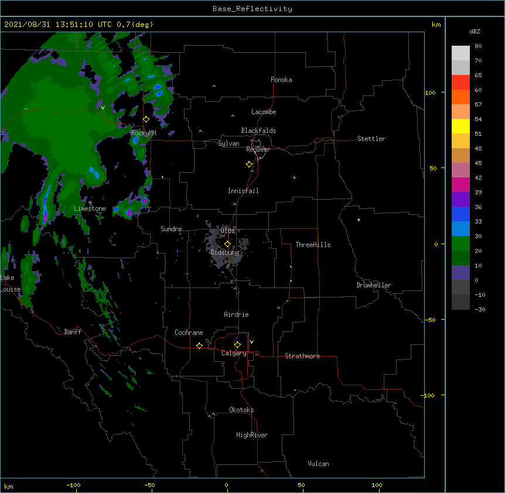
Task: Click the yellow diamond marker south of RedDeer
Action: point(250,165)
